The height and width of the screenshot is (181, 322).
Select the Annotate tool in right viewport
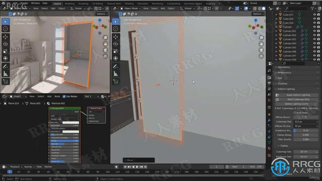point(115,67)
